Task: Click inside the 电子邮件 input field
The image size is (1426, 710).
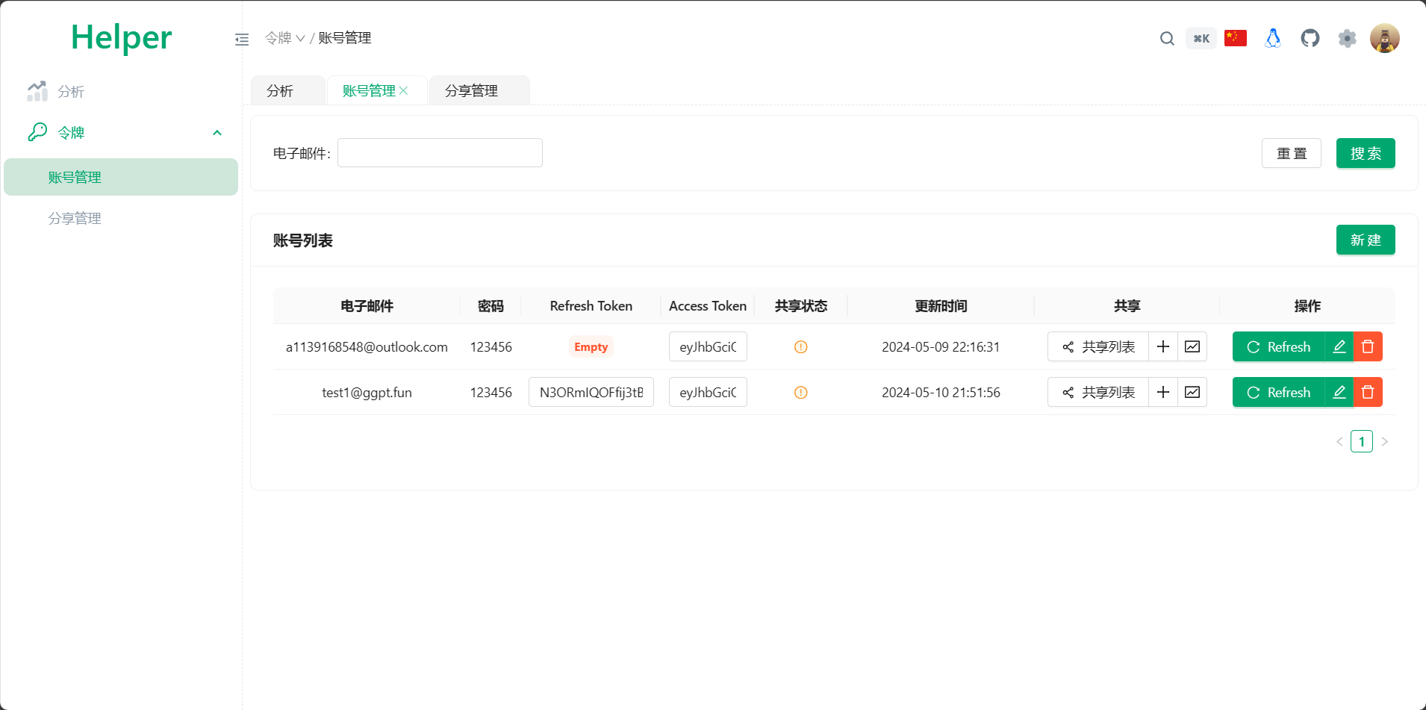Action: pos(440,152)
